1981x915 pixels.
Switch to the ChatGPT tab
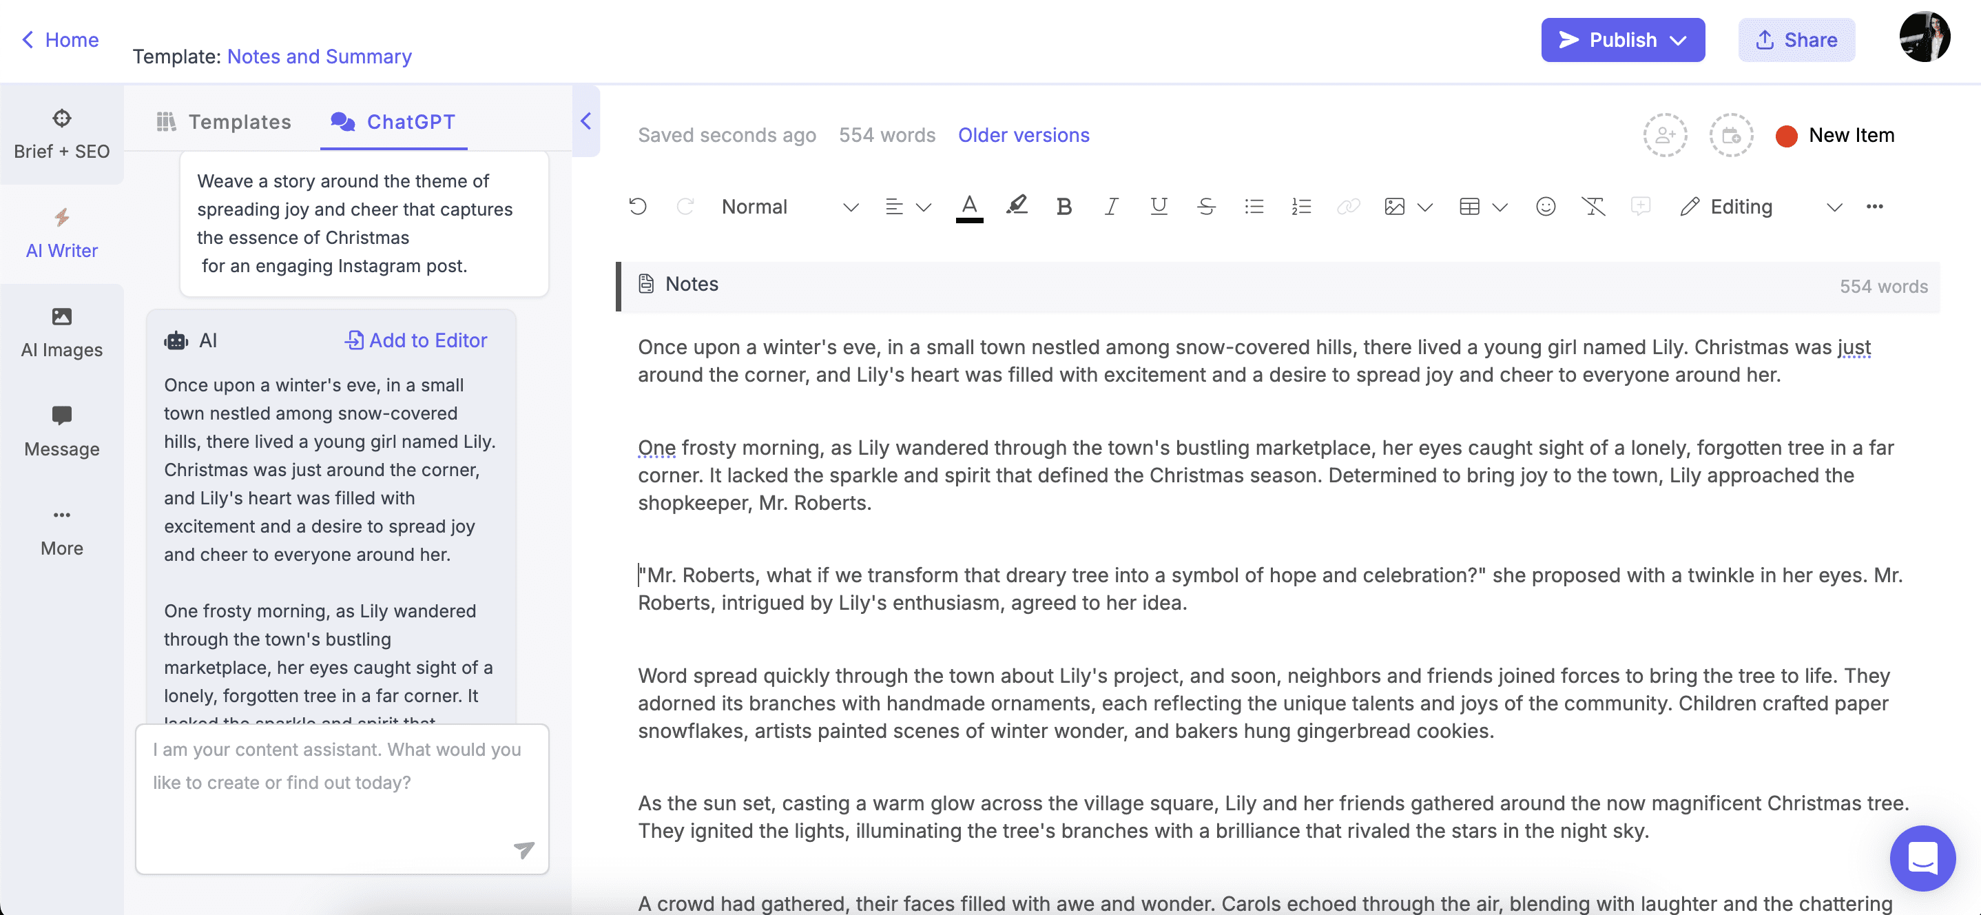click(x=393, y=121)
